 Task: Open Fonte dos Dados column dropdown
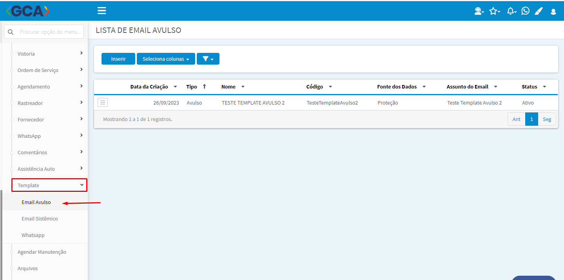424,87
